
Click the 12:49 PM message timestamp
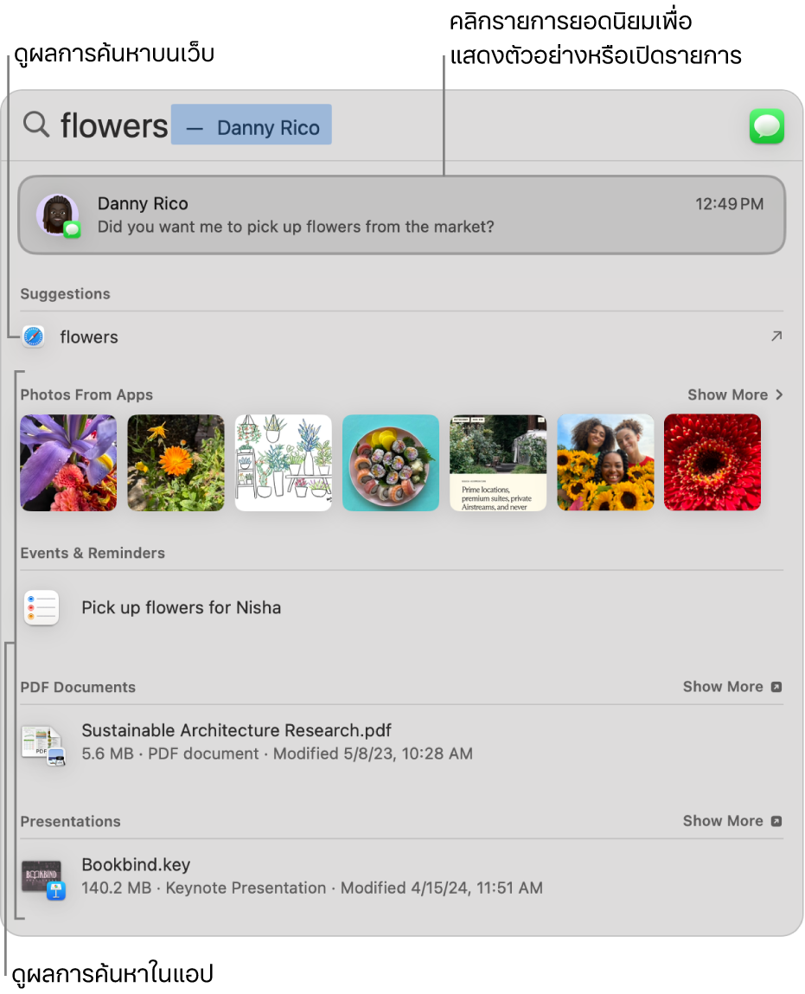[729, 204]
